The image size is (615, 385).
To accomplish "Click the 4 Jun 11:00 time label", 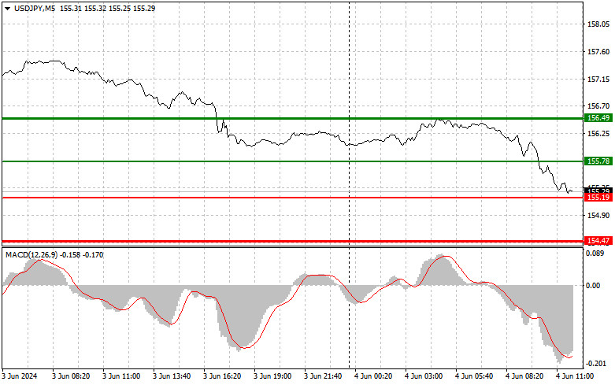I will pyautogui.click(x=575, y=376).
